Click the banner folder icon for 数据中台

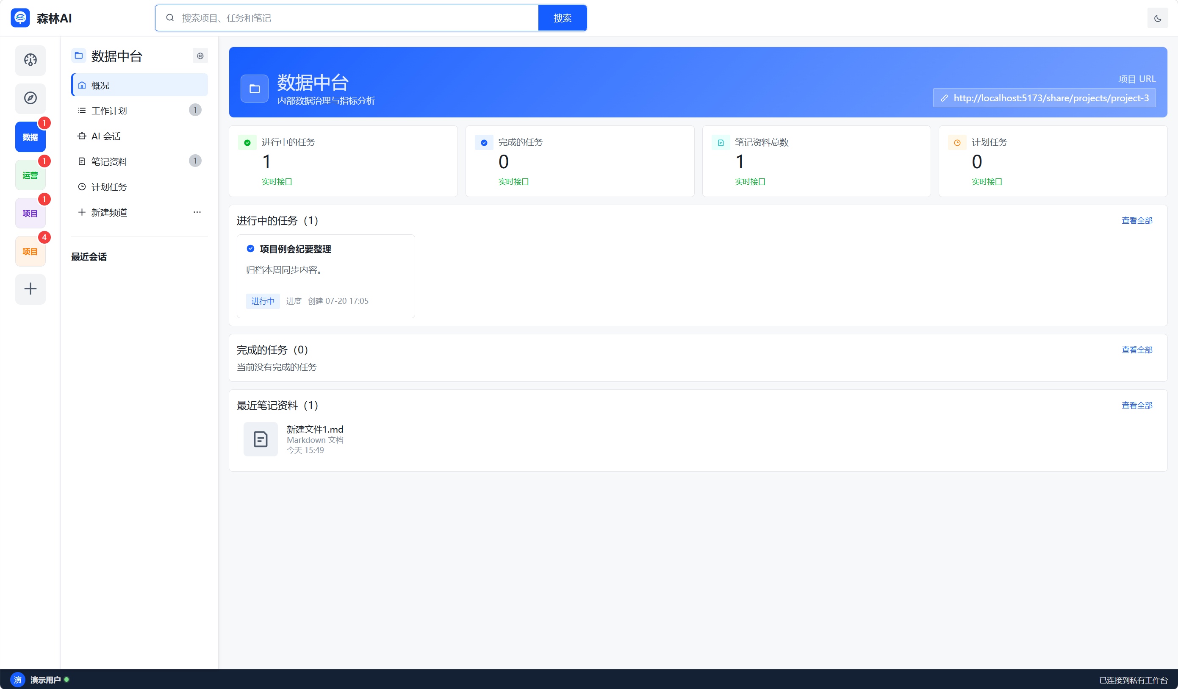(x=255, y=89)
